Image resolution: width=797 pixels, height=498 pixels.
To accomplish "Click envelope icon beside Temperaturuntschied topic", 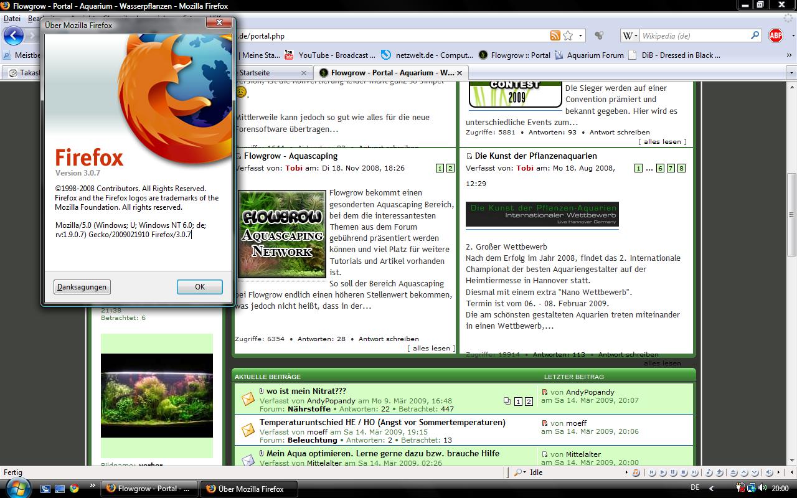I will (x=248, y=430).
